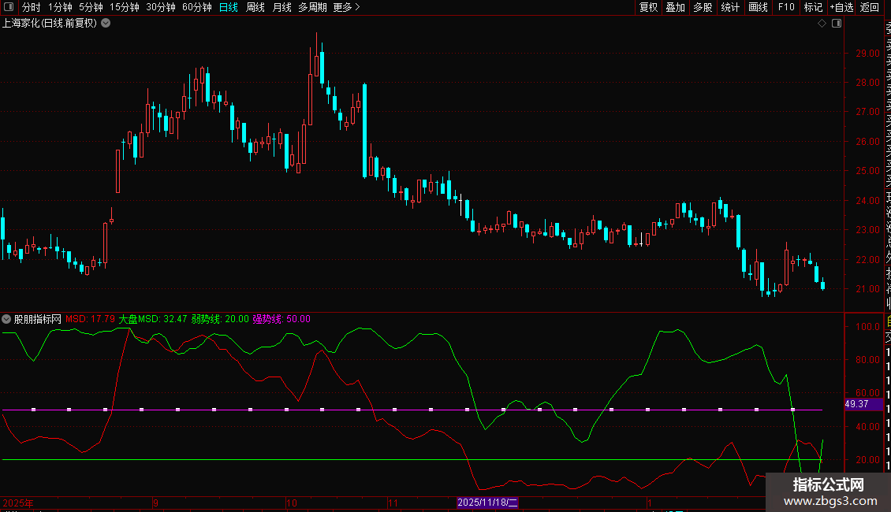Screen dimensions: 891x512
Task: Open the 多周期 multi-period tab
Action: [x=313, y=7]
